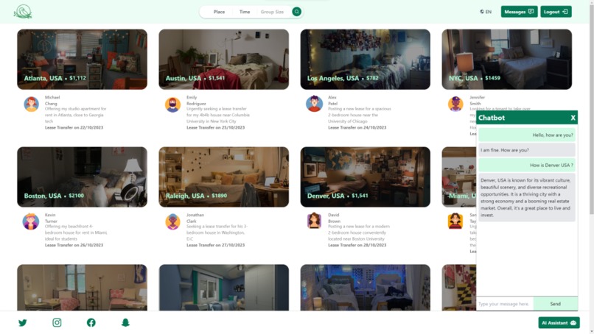Screen dimensions: 594x334
Task: Open the Instagram icon in the footer
Action: click(x=57, y=323)
